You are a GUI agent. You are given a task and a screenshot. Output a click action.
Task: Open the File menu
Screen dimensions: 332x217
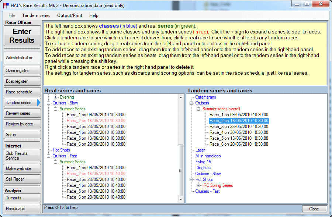click(12, 15)
